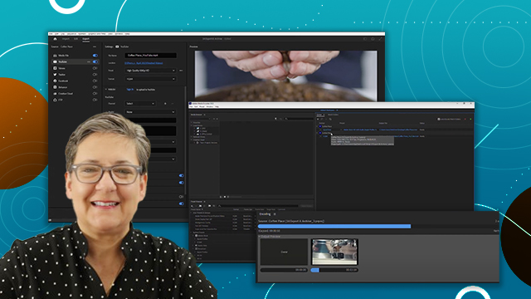Switch to the Import tab

point(66,39)
